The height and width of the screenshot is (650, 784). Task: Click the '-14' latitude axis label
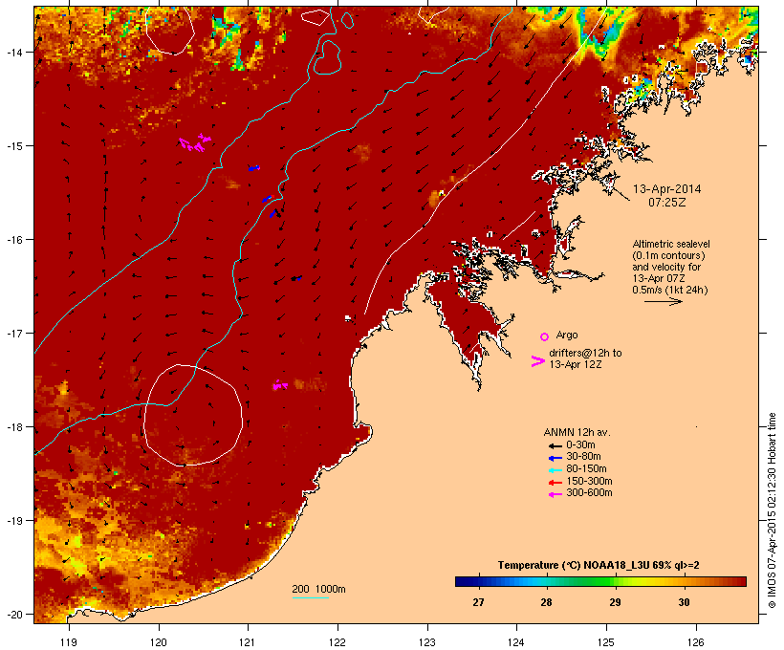14,52
